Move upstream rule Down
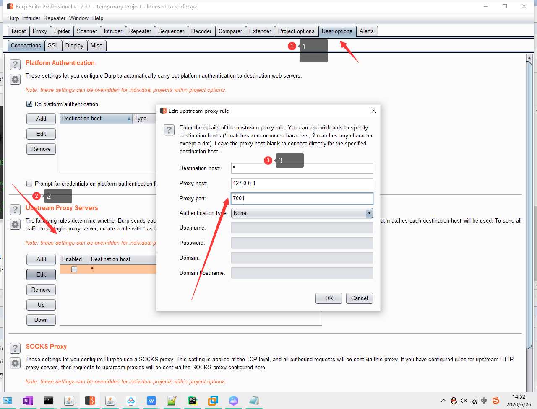This screenshot has width=537, height=409. click(41, 320)
